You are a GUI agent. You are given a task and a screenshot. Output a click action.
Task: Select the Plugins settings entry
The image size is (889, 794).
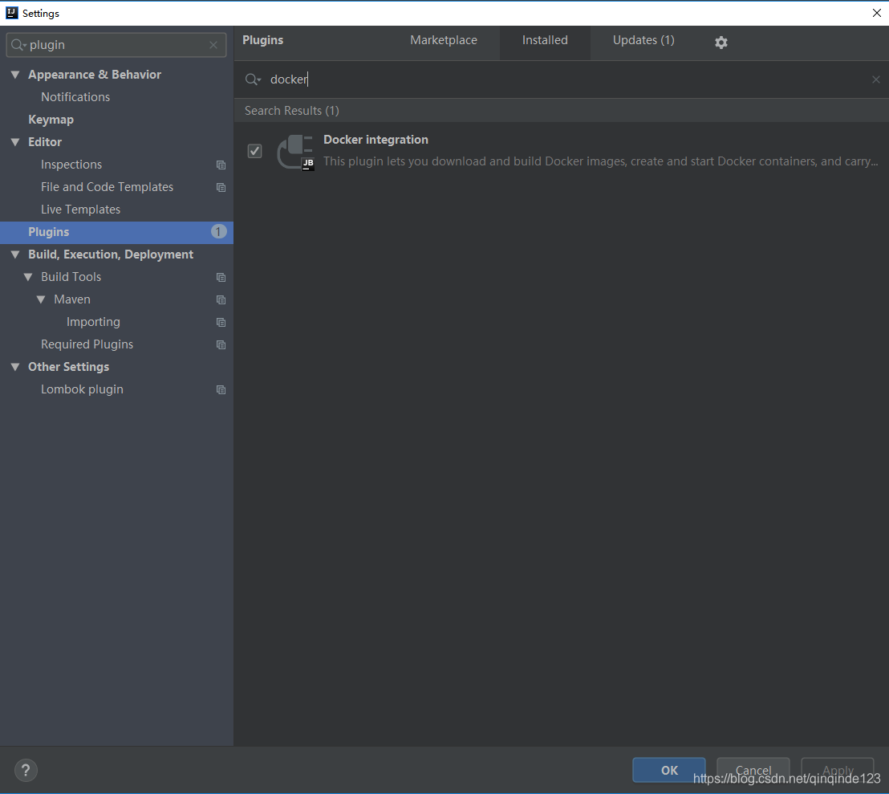pos(117,232)
